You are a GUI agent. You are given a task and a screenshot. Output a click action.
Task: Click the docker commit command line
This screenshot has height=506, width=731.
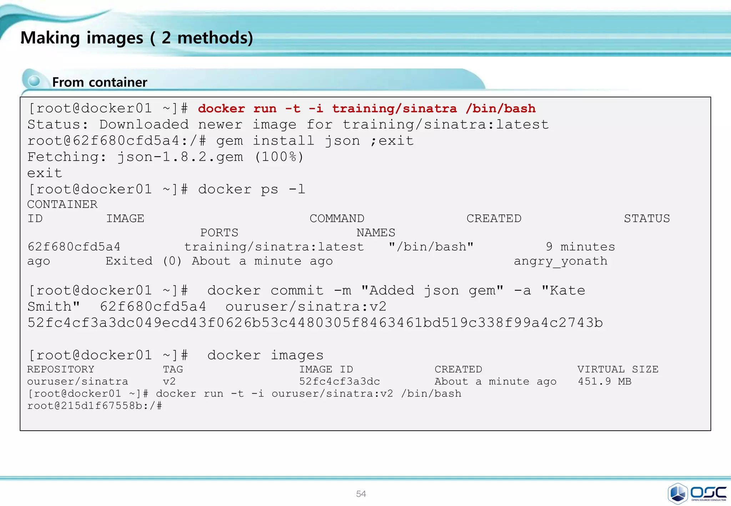pyautogui.click(x=306, y=290)
